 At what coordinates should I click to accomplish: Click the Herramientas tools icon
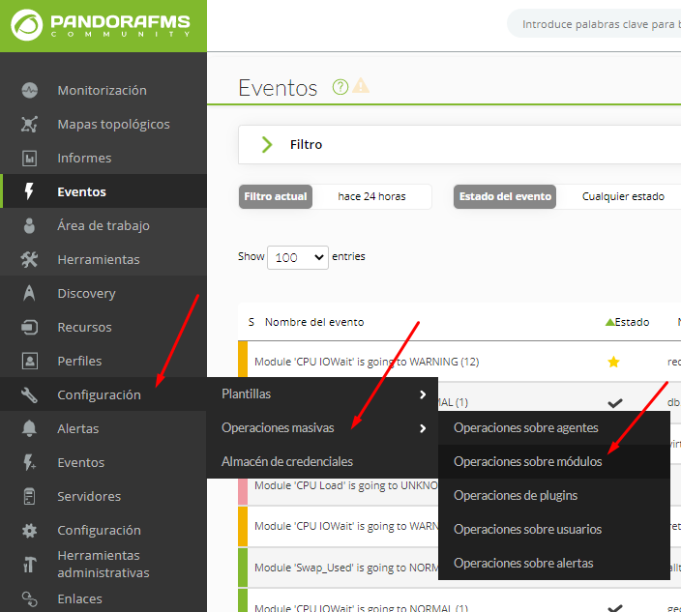pyautogui.click(x=30, y=259)
